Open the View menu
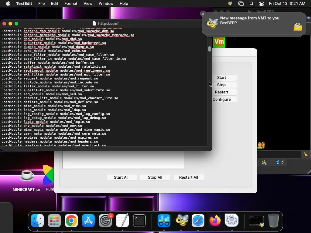 pos(88,4)
